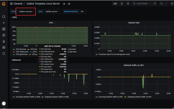Collapse the Network row
Image resolution: width=174 pixels, height=109 pixels.
(16, 60)
